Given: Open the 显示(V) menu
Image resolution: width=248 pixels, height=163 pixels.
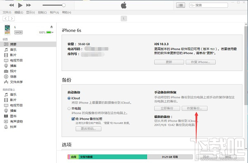Looking at the screenshot, I should pos(30,12).
